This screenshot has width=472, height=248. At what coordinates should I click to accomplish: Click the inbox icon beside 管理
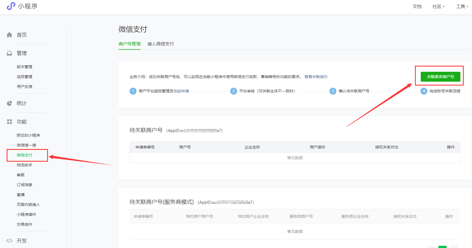pyautogui.click(x=9, y=53)
